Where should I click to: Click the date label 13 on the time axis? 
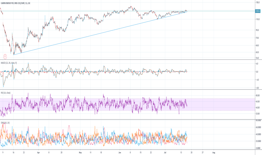181,153
